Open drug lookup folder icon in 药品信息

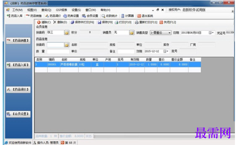(67, 45)
